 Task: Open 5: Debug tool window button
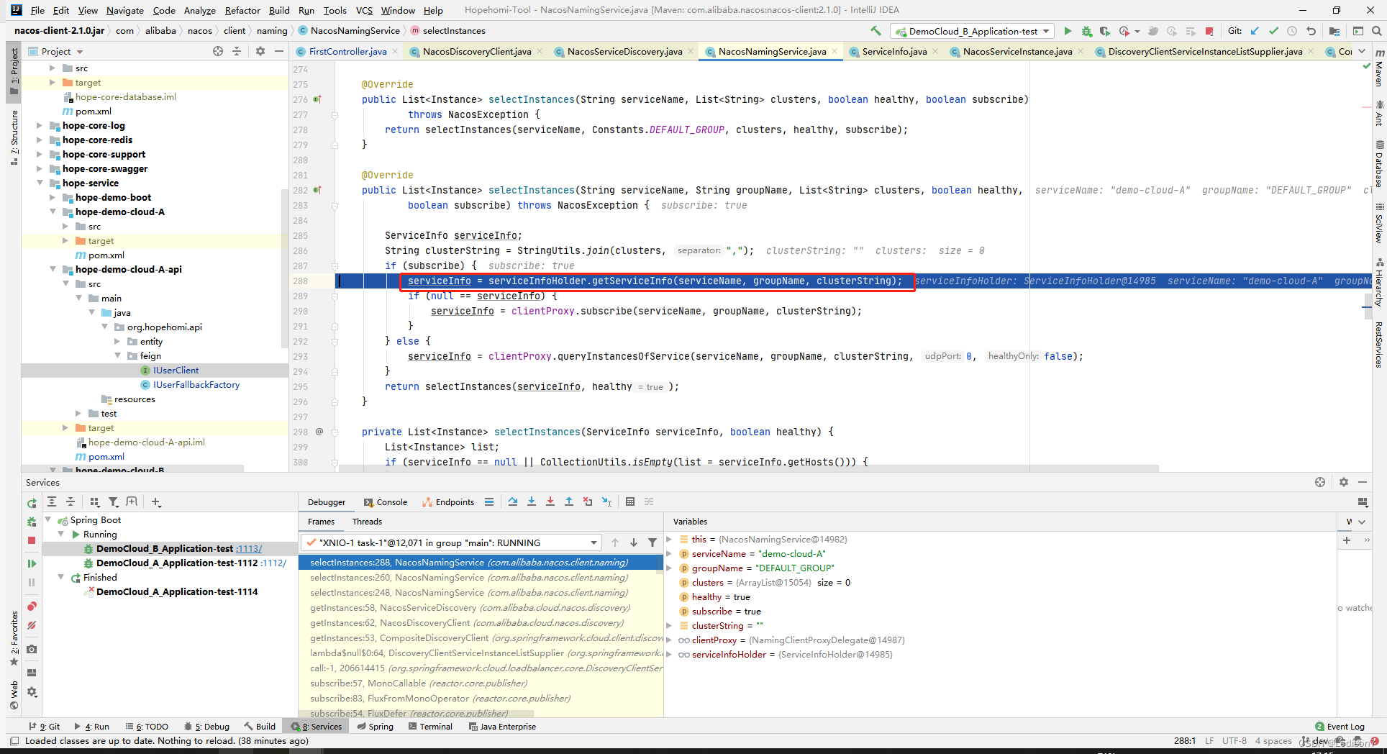pos(206,727)
